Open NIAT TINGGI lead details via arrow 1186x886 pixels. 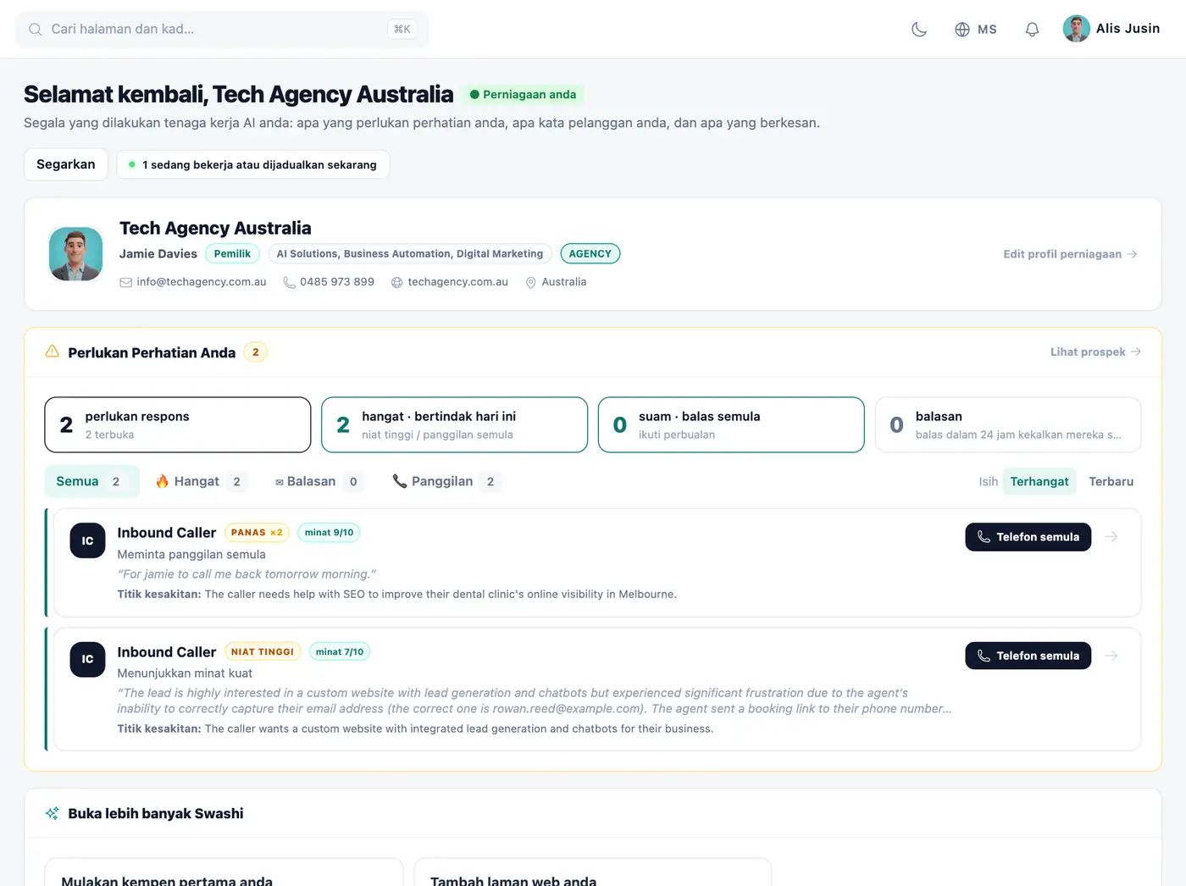[1111, 656]
